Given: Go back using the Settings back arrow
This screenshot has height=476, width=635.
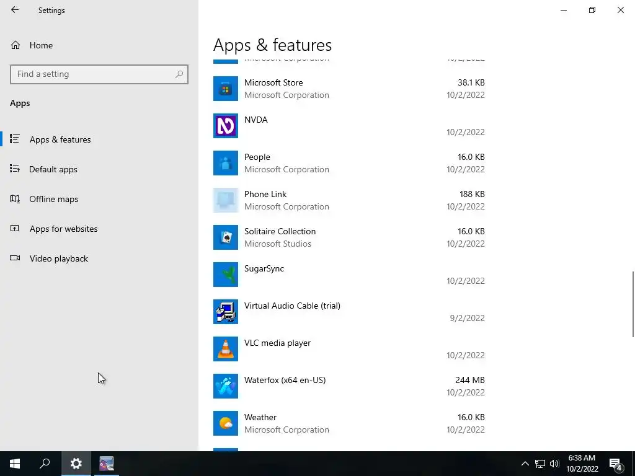Looking at the screenshot, I should tap(15, 10).
